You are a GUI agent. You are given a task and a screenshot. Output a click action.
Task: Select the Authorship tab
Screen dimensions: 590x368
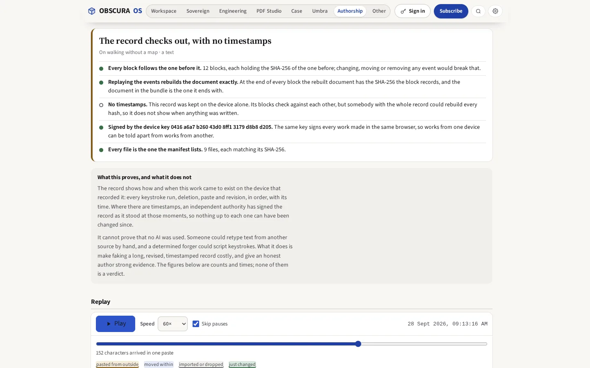click(x=350, y=11)
